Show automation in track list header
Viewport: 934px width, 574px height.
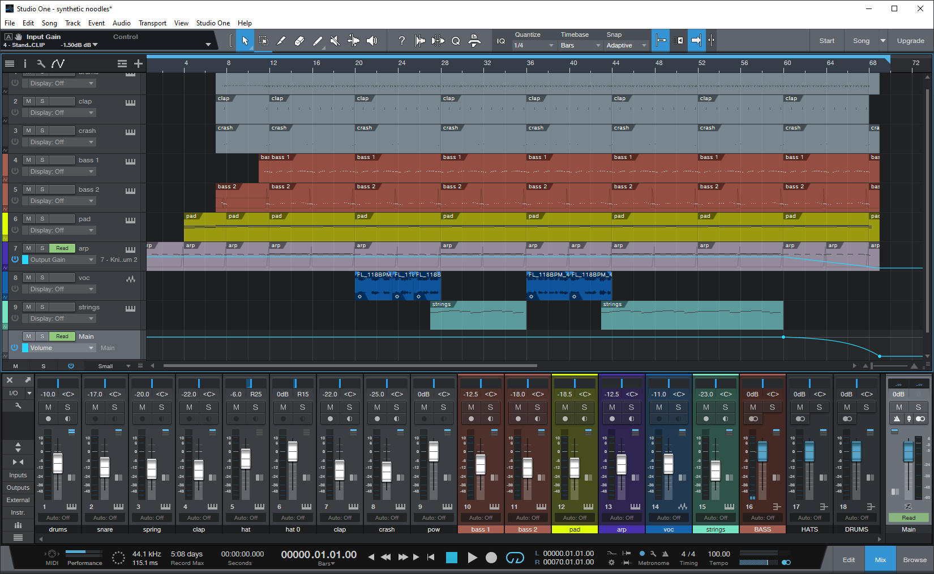coord(58,63)
